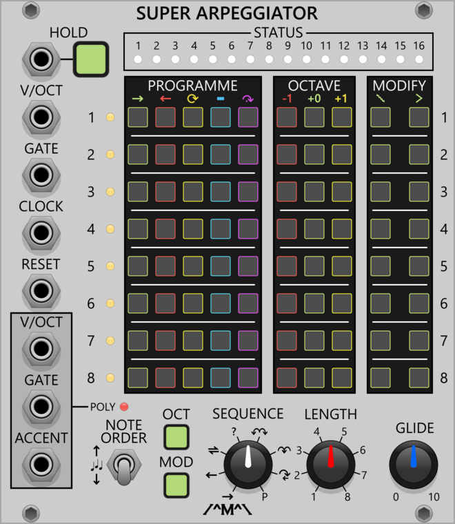Enable row 1 forward programme button
The image size is (455, 524).
pyautogui.click(x=138, y=117)
